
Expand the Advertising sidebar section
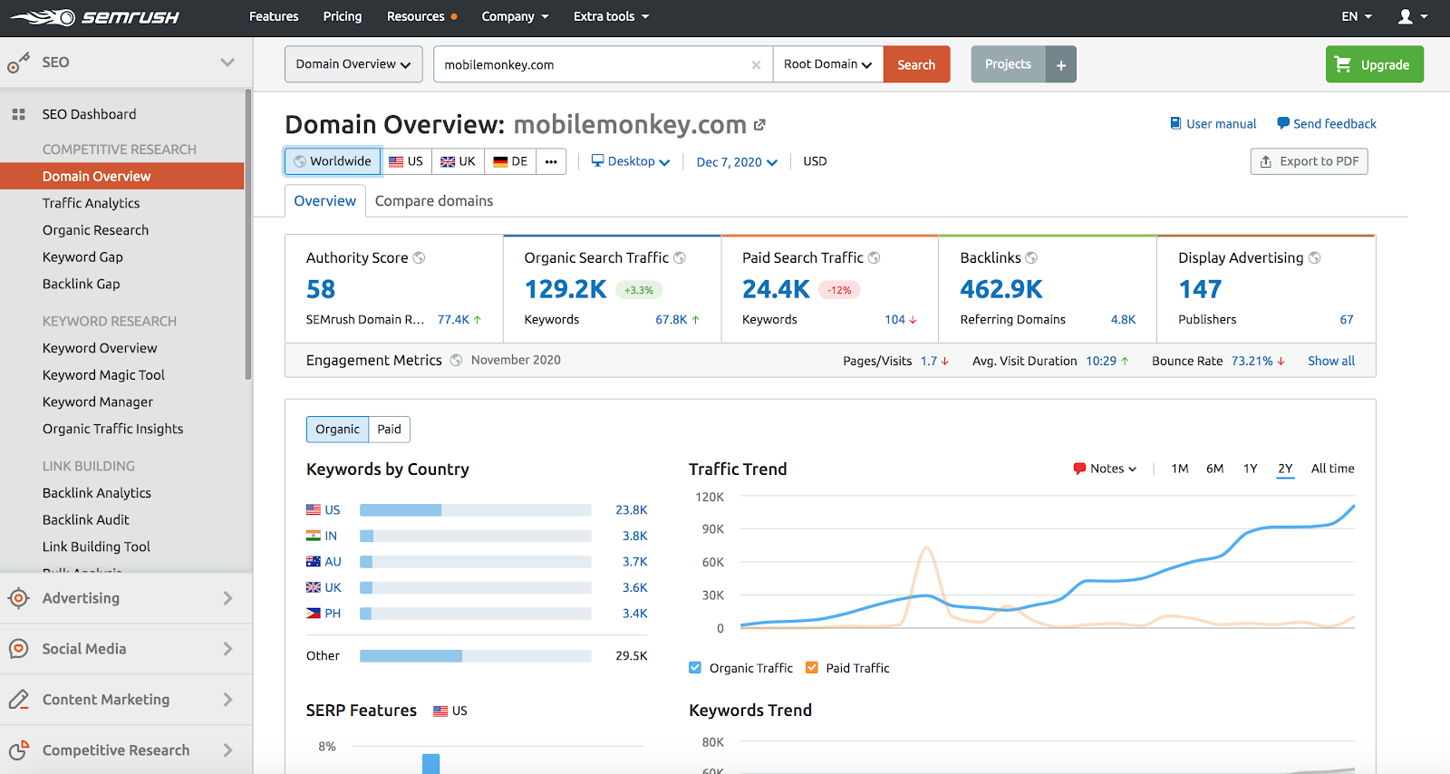pyautogui.click(x=227, y=598)
